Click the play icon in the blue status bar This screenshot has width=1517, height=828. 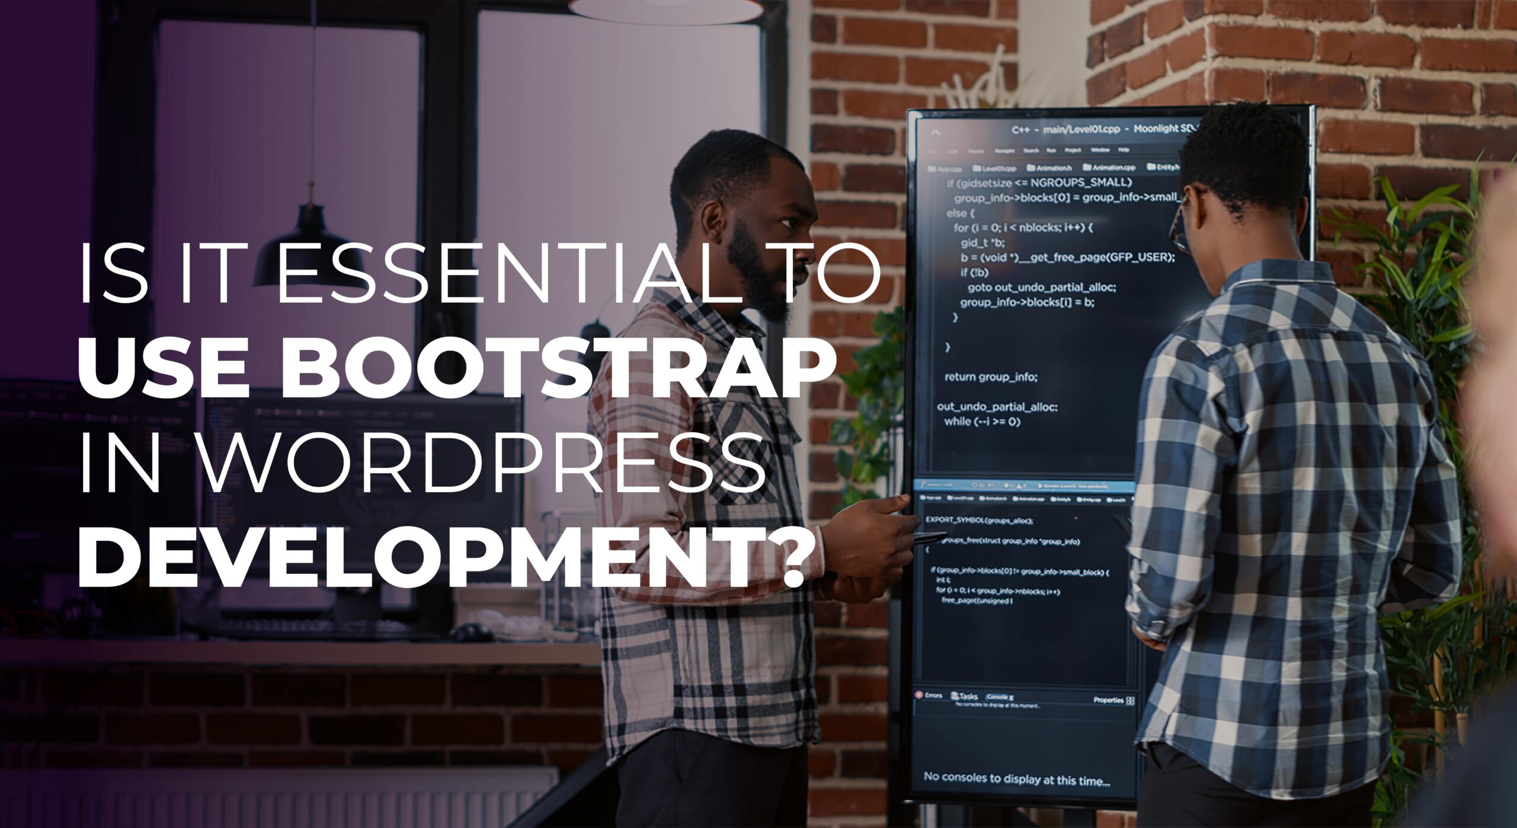[x=1039, y=486]
